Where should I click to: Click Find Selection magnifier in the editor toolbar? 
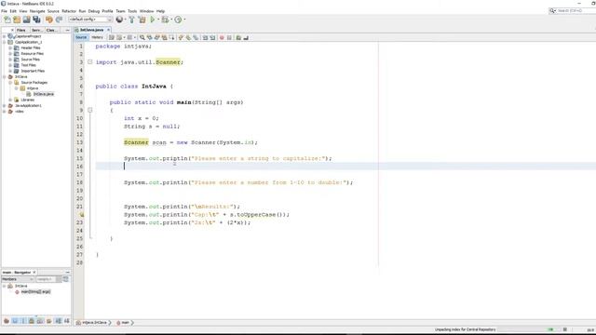coord(142,37)
